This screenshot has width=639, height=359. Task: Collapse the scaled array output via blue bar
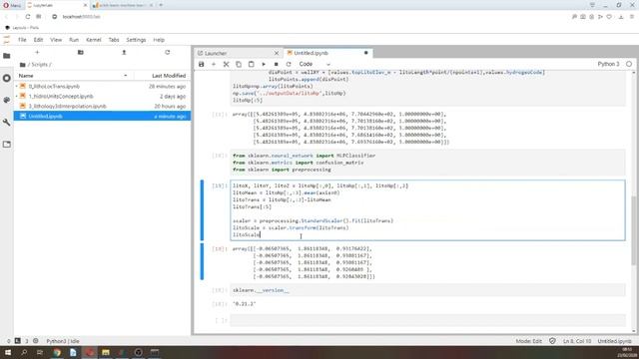coord(202,261)
